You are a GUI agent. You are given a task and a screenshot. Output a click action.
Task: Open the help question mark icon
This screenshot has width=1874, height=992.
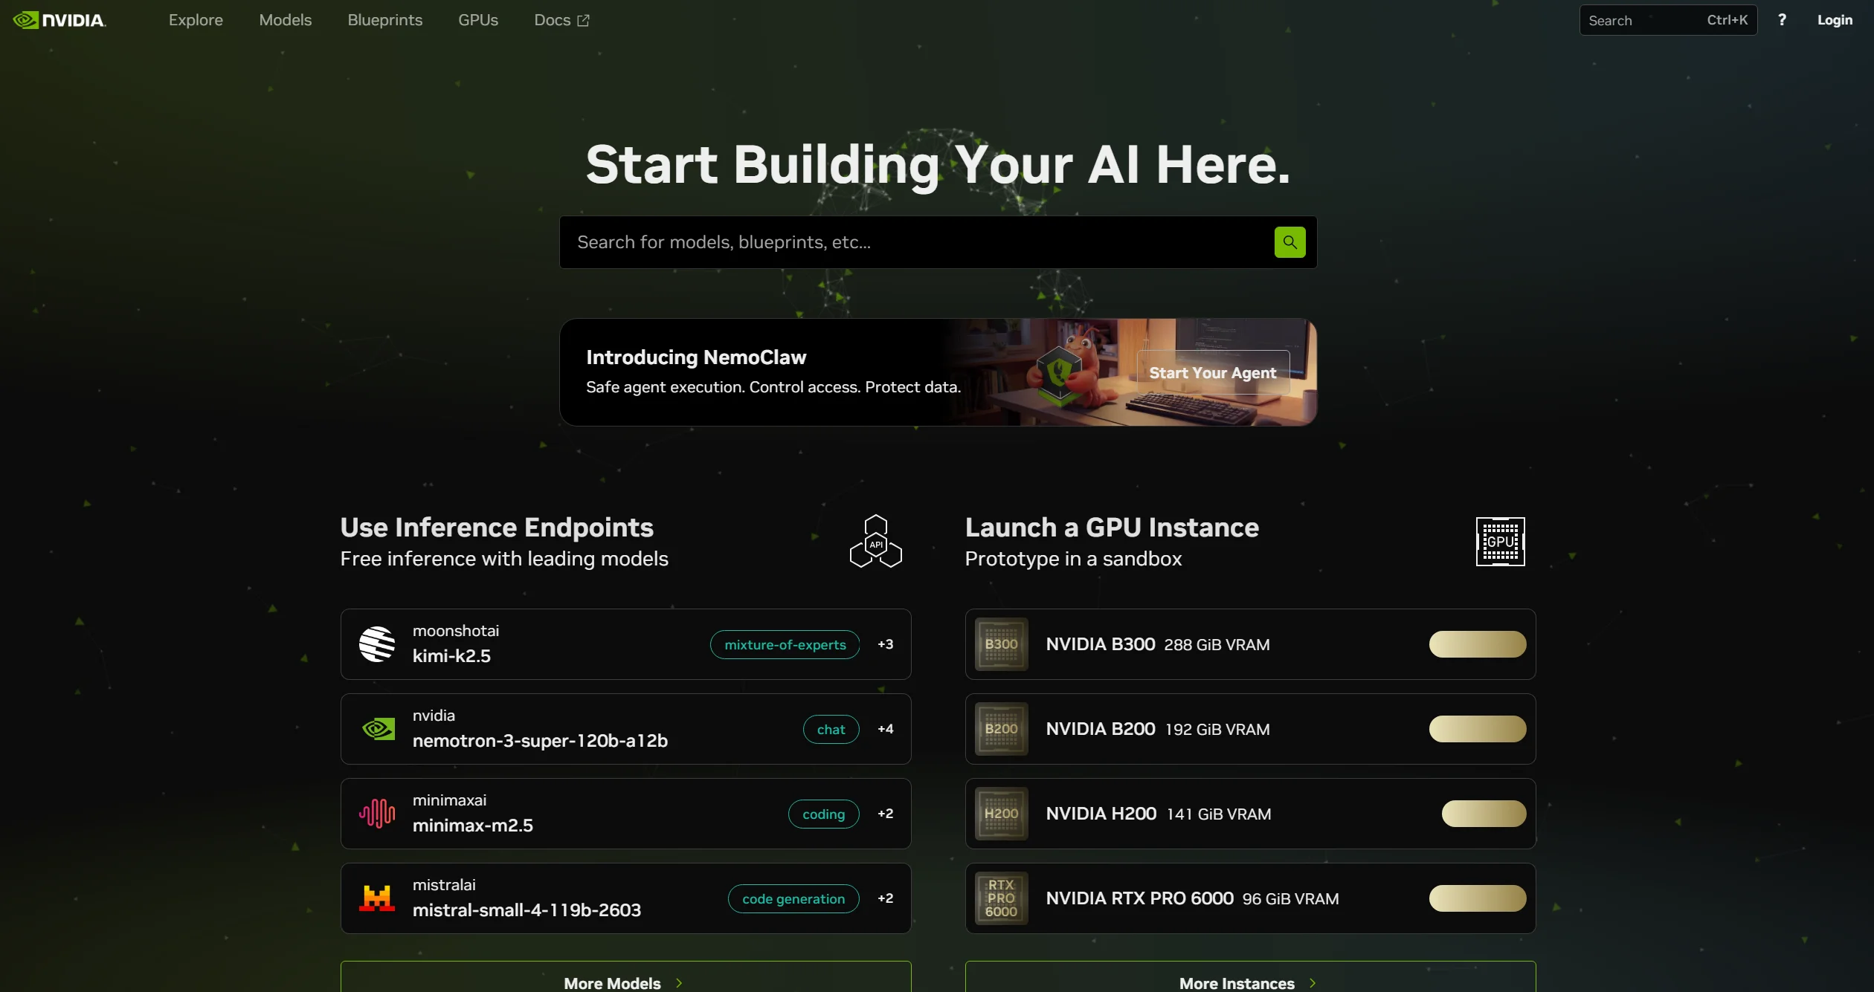1782,20
